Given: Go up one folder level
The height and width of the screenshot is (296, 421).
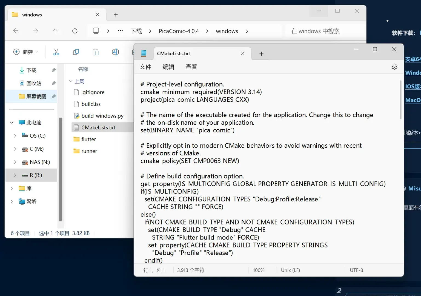Looking at the screenshot, I should [55, 31].
